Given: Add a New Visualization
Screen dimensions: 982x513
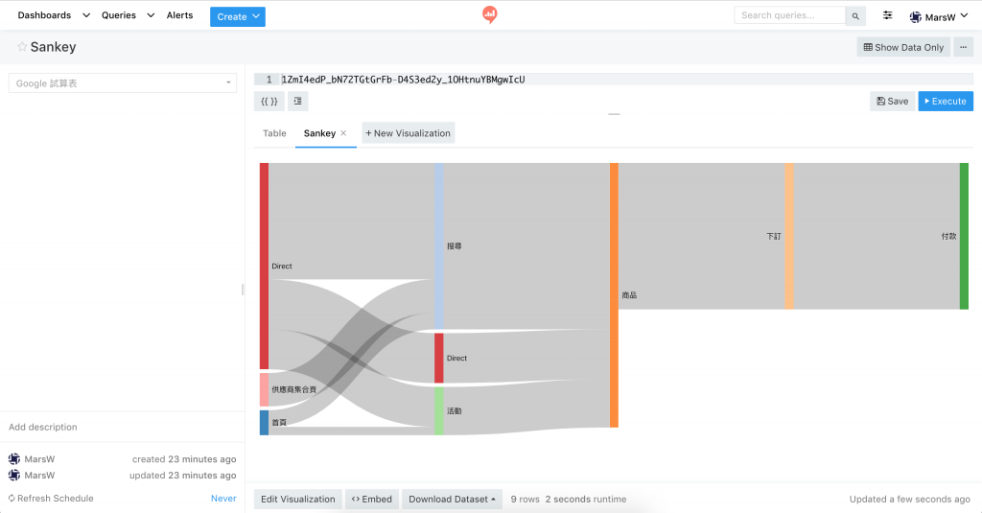Looking at the screenshot, I should pyautogui.click(x=409, y=132).
